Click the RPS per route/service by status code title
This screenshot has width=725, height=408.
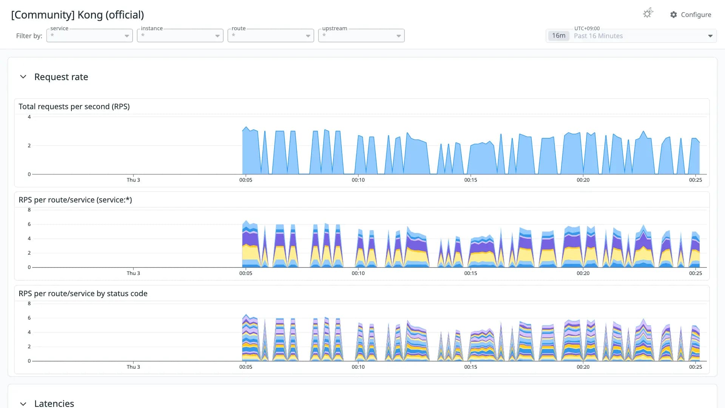(83, 294)
